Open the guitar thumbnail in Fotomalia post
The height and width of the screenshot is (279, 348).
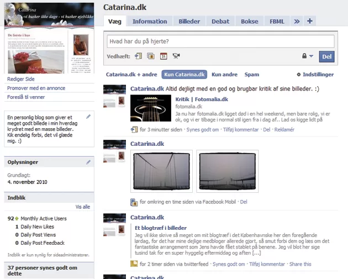click(151, 108)
